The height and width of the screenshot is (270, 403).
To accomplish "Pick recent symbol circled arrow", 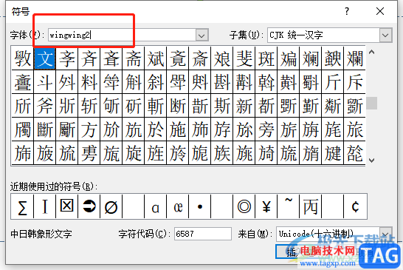I will (89, 206).
